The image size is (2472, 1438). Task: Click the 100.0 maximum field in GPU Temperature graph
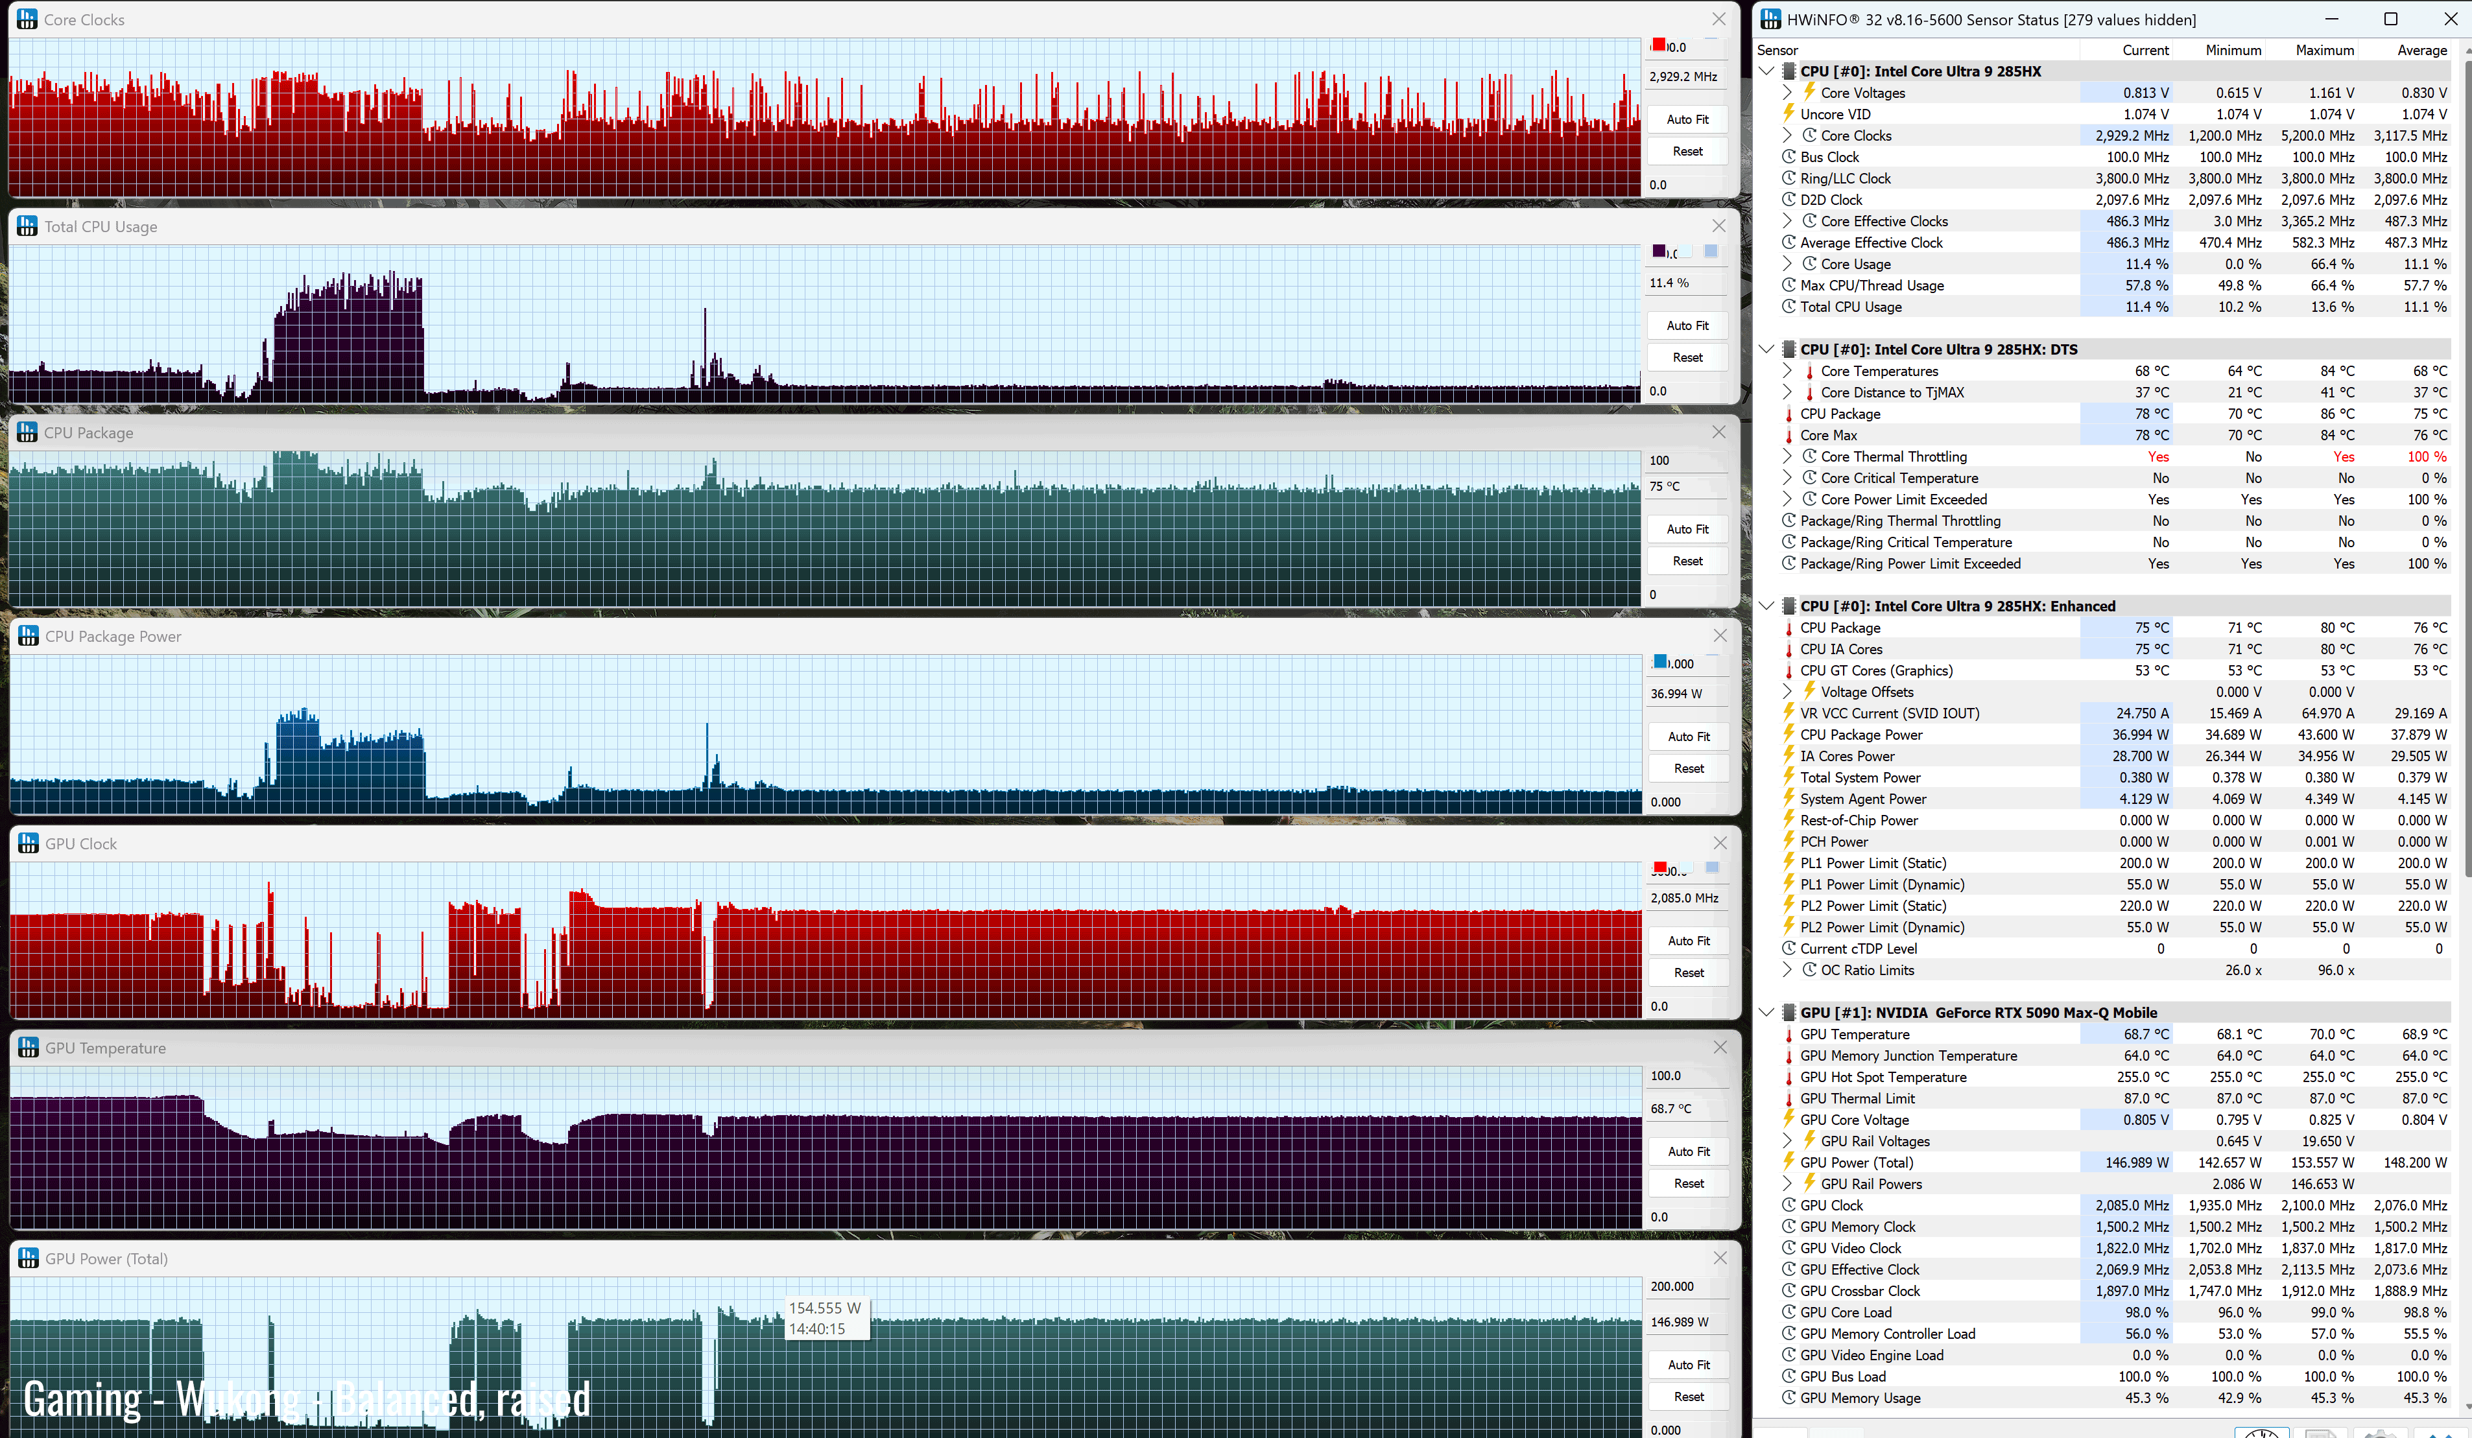pos(1688,1075)
